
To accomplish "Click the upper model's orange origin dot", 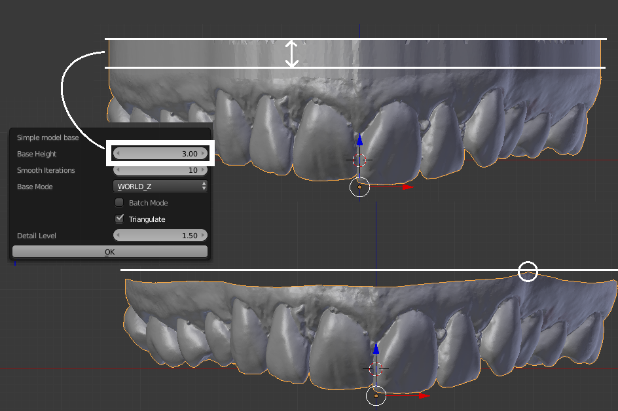I will tap(359, 187).
